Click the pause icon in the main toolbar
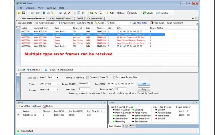 (x=44, y=13)
